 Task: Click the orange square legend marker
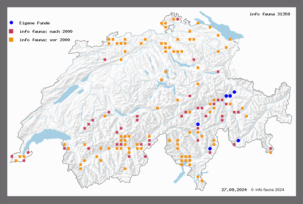[x=11, y=40]
